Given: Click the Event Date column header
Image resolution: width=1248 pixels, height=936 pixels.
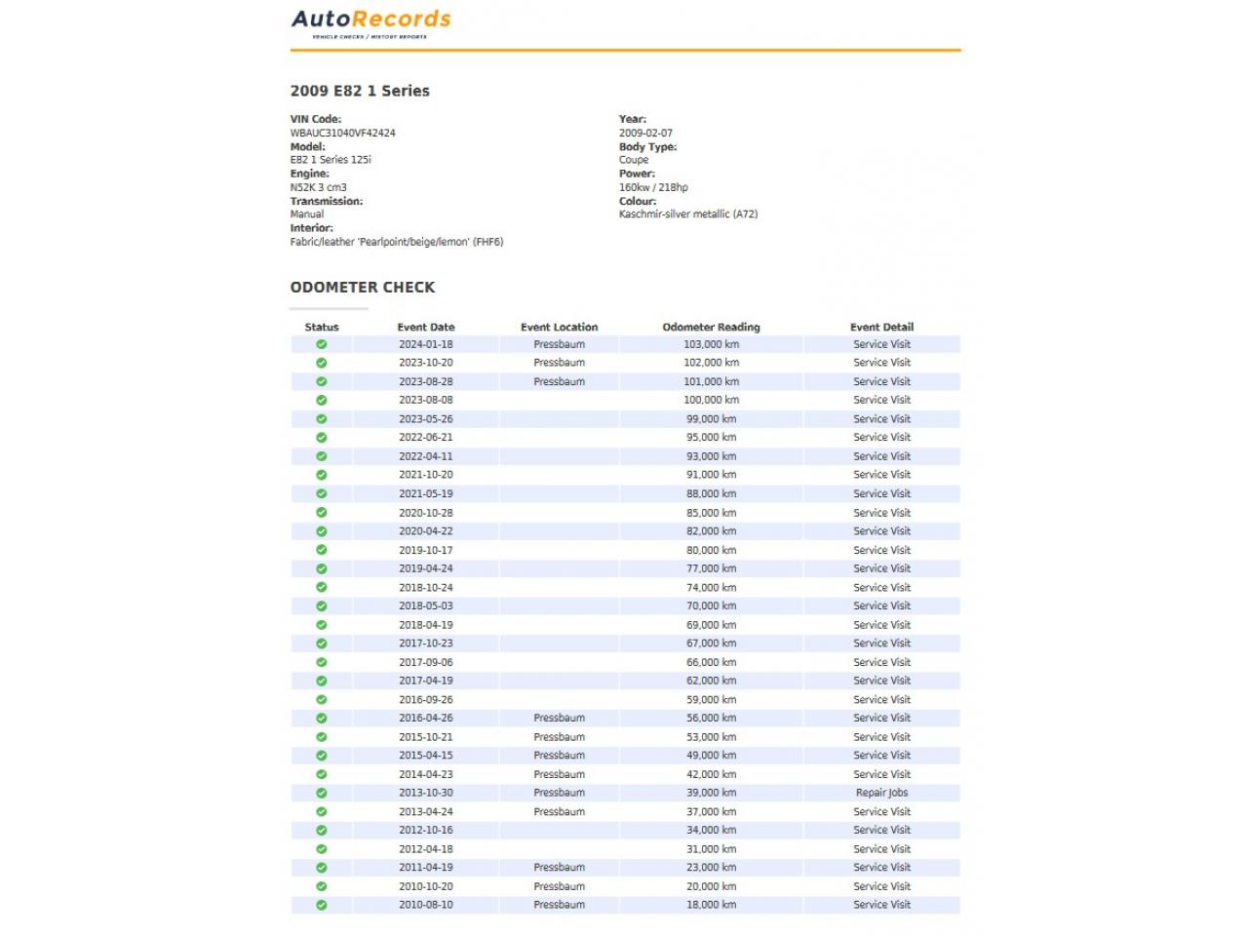Looking at the screenshot, I should click(426, 328).
